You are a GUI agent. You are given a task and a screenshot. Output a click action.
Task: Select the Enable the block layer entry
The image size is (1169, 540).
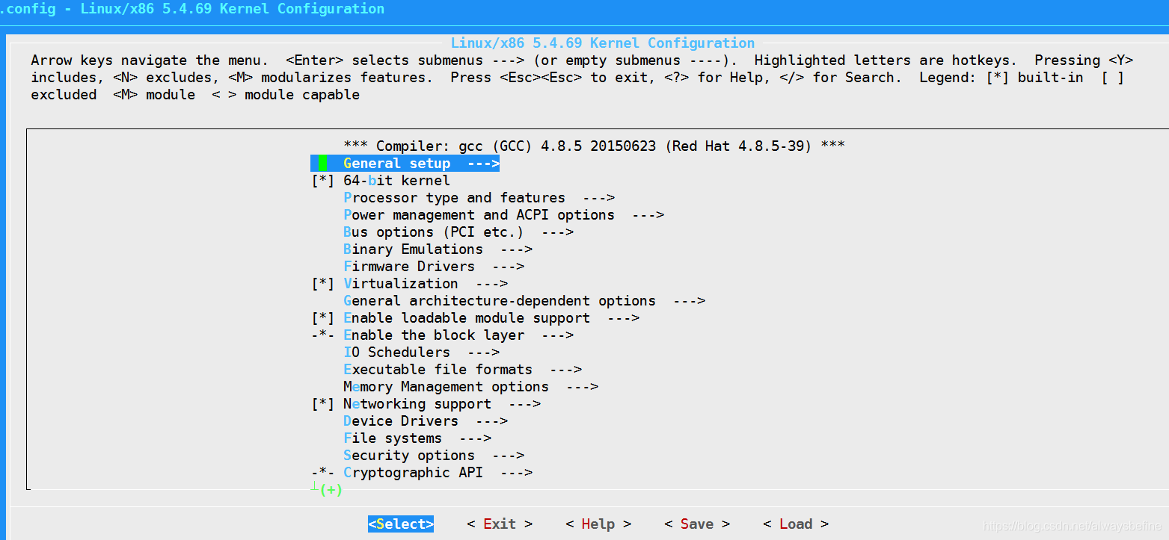(442, 335)
